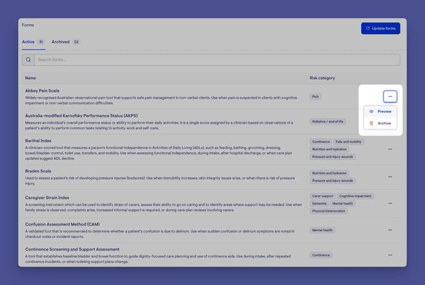
Task: Click the Active tab count badge 31
Action: coord(41,42)
